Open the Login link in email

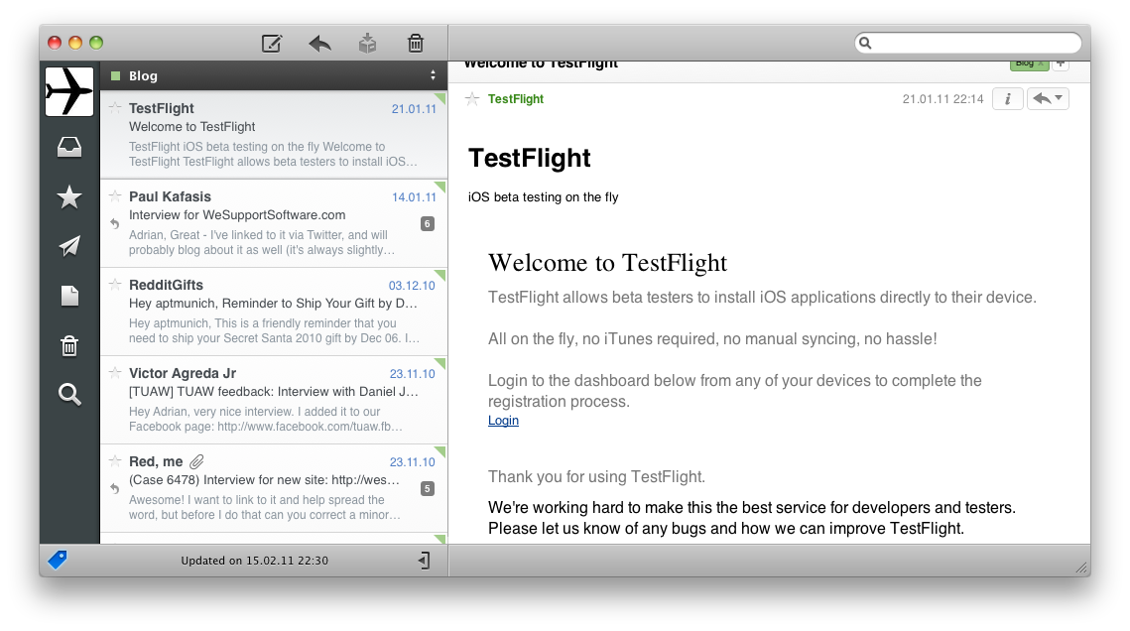click(x=503, y=421)
